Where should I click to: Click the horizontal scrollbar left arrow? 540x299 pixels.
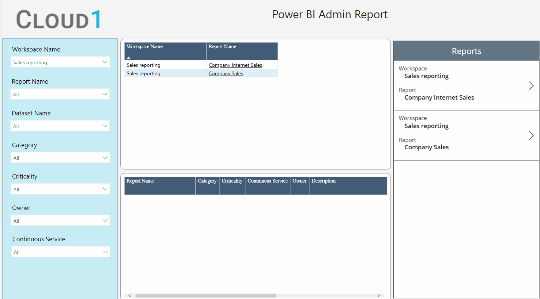(x=129, y=296)
